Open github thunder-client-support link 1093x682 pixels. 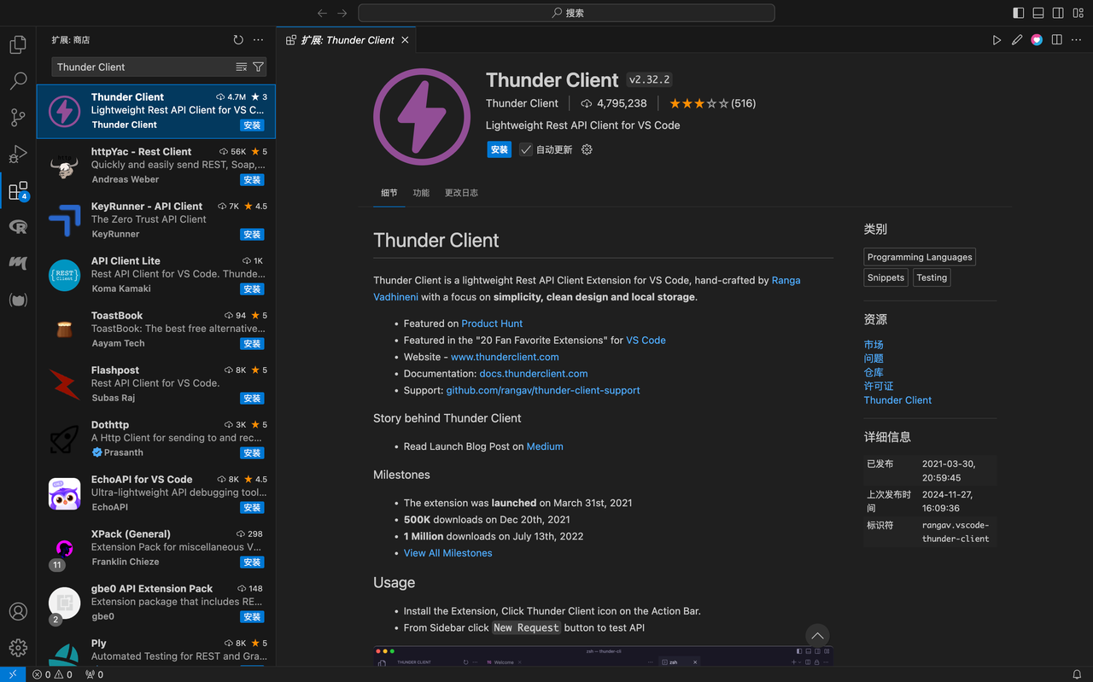(x=543, y=390)
